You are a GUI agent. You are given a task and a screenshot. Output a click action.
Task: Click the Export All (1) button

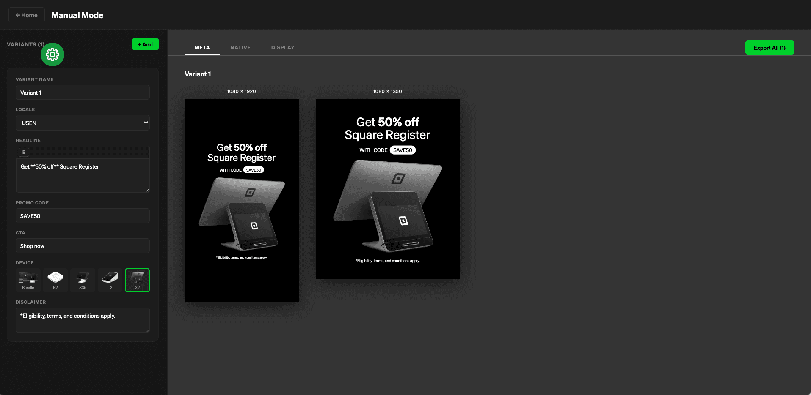point(770,48)
